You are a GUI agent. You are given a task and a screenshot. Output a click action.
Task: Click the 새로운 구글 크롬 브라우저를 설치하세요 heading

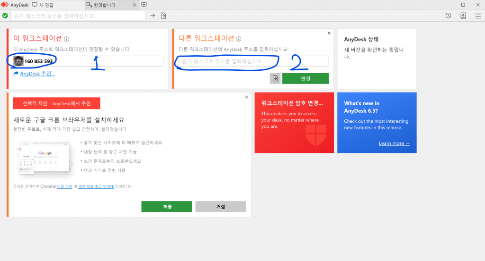pos(69,120)
